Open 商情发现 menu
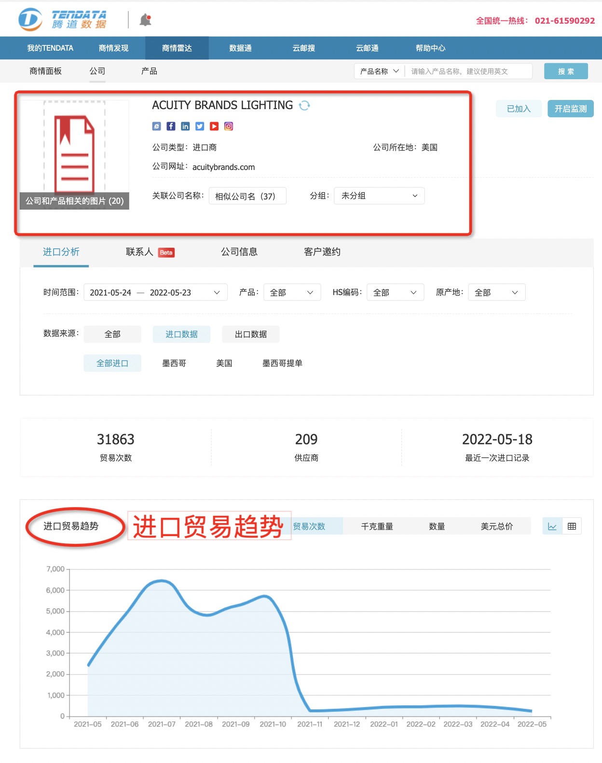This screenshot has width=602, height=763. pyautogui.click(x=114, y=48)
